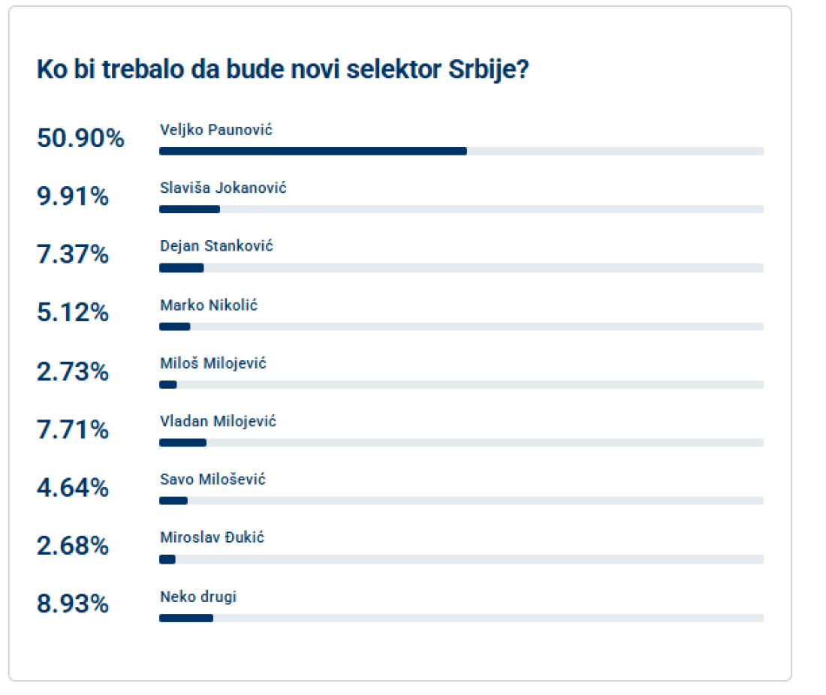
Task: Pick the Dejan Stanković option label
Action: [216, 246]
